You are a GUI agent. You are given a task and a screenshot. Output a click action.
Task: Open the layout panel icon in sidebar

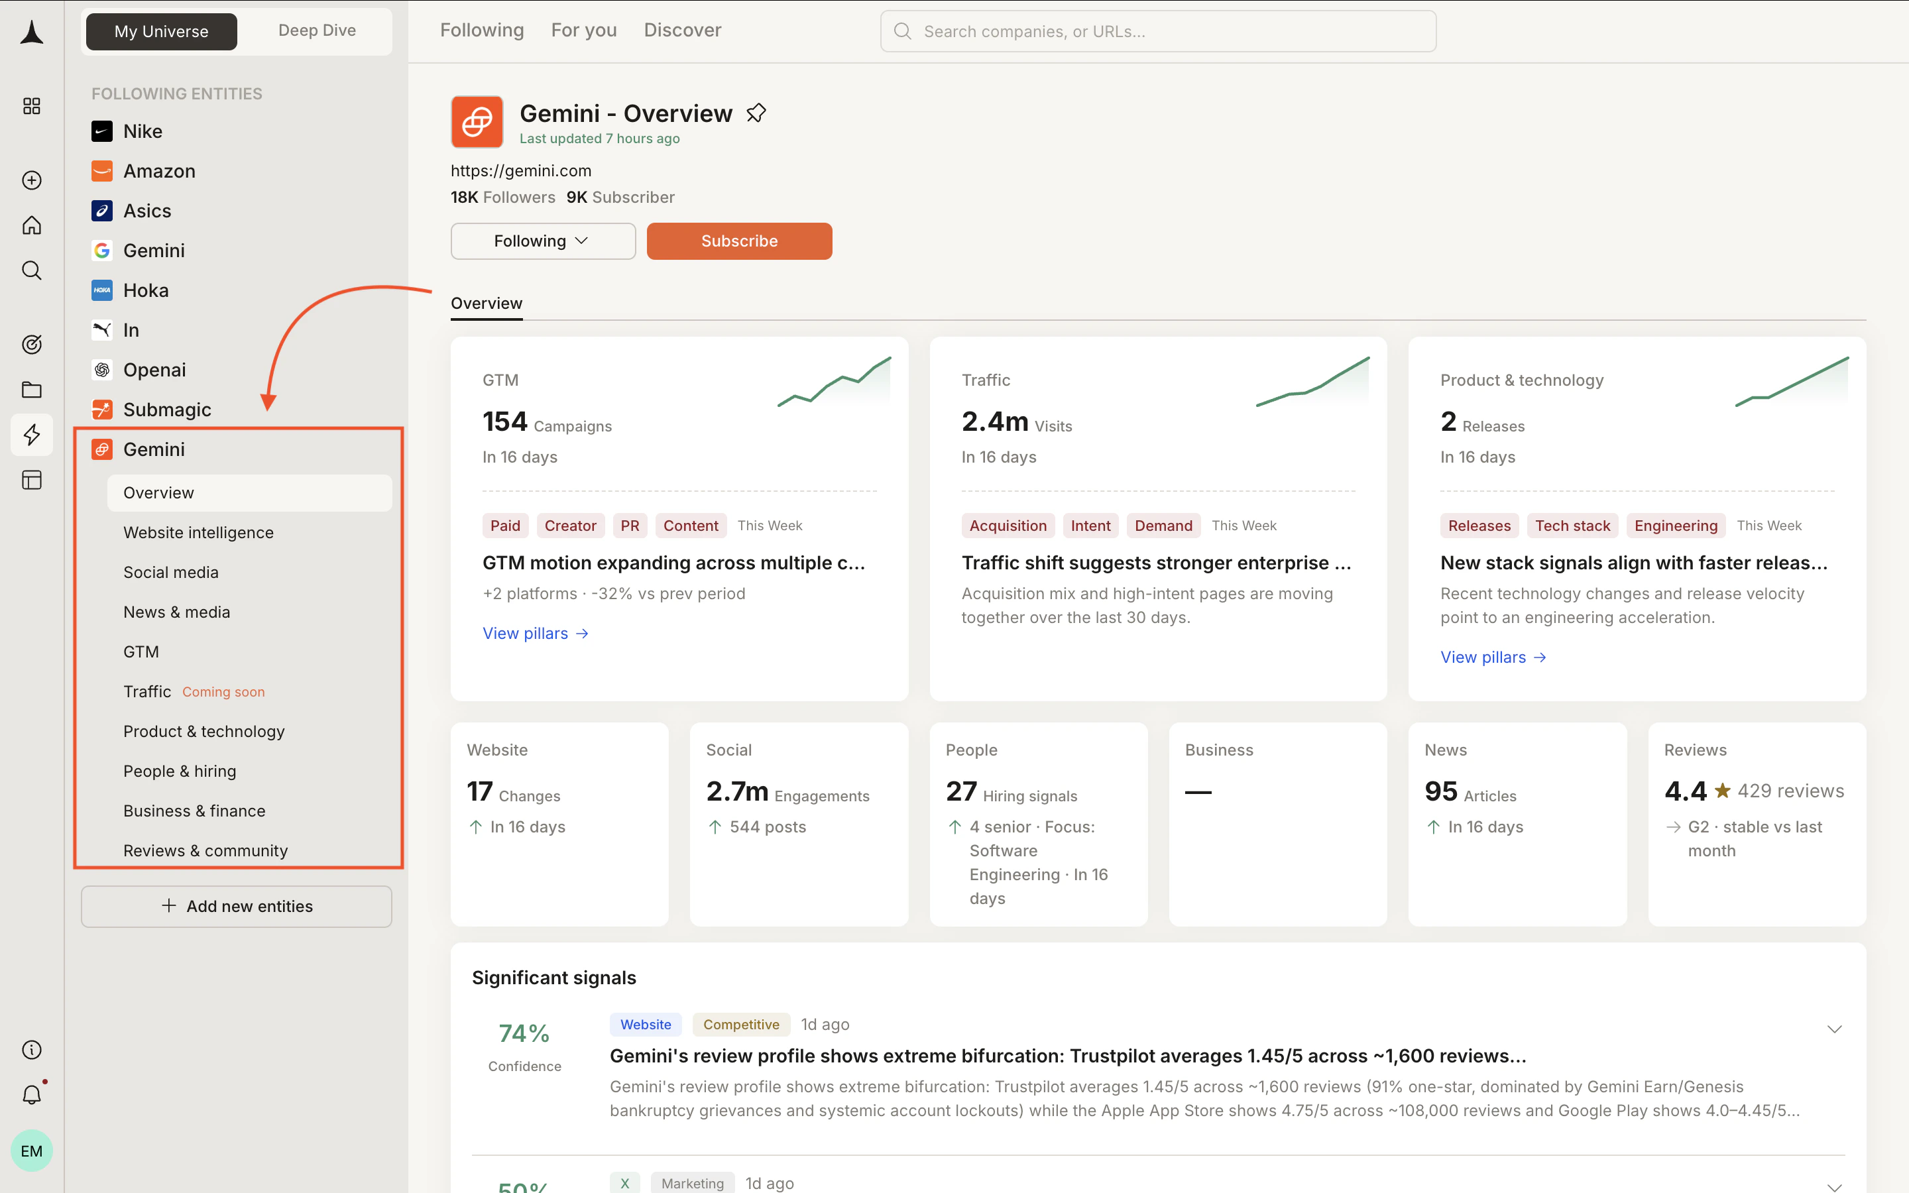pos(32,480)
